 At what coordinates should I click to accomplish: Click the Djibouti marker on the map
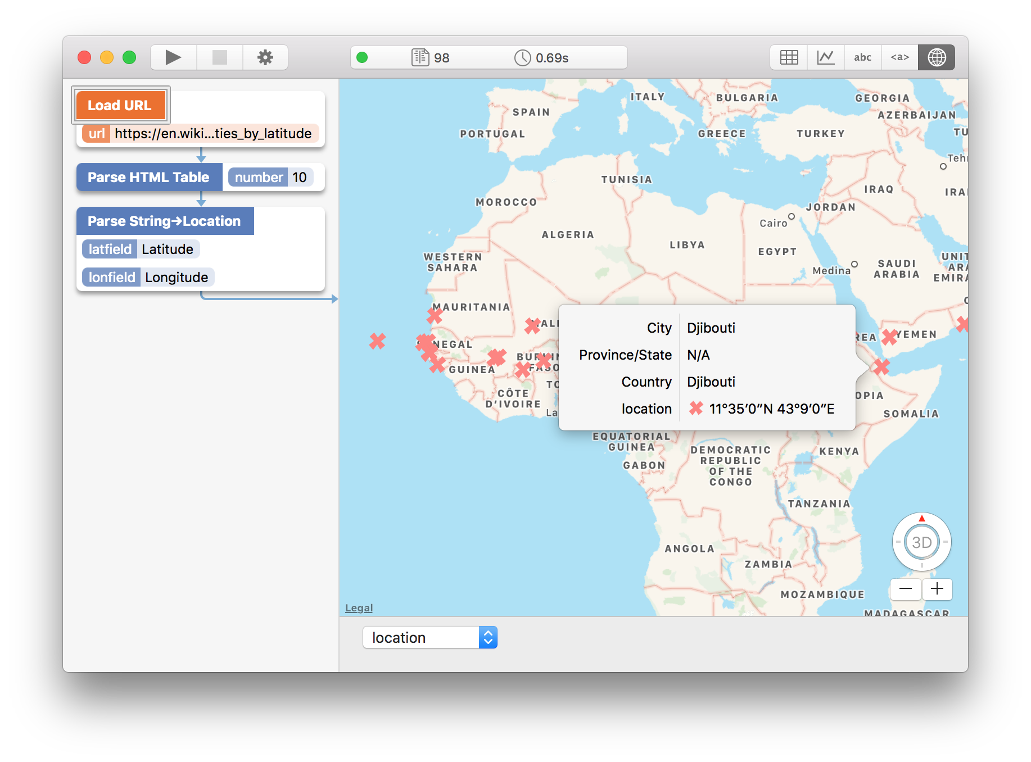tap(881, 367)
